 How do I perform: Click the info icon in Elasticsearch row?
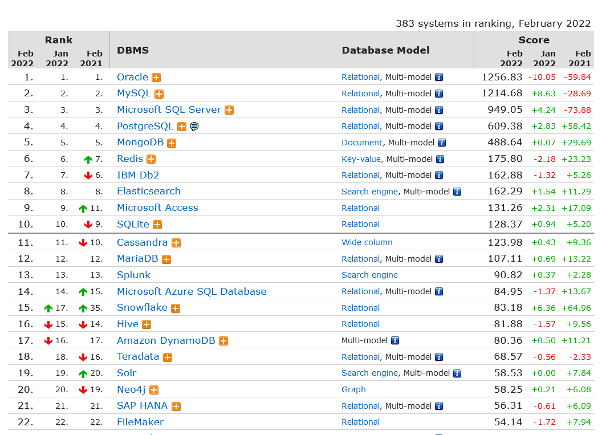[x=457, y=192]
